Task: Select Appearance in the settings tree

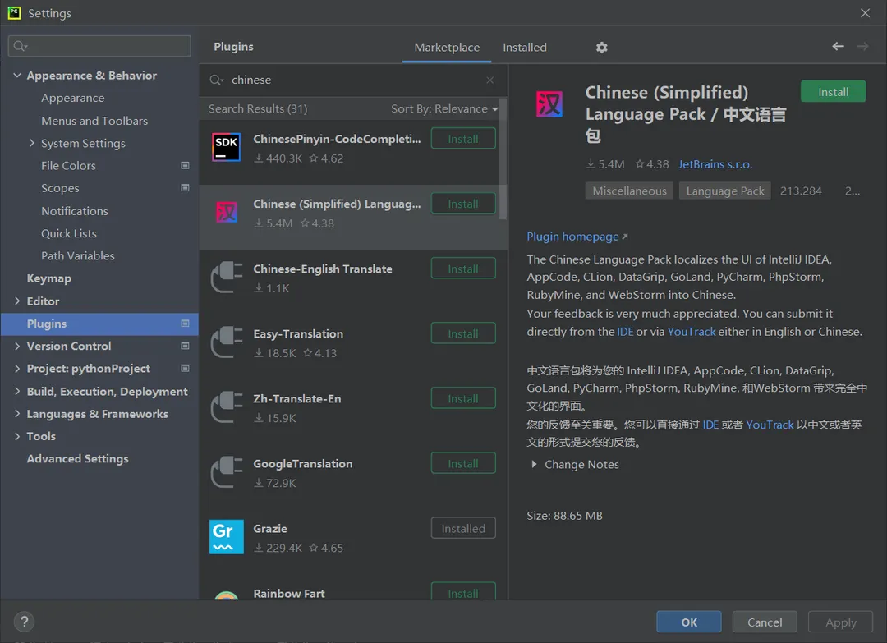Action: [x=73, y=98]
